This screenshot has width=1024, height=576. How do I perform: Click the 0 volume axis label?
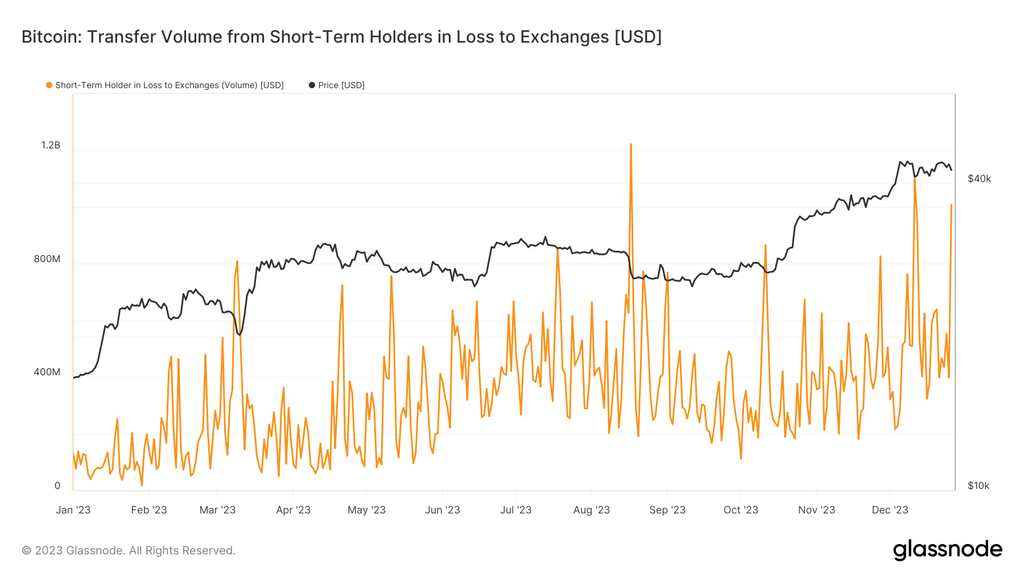pos(57,486)
